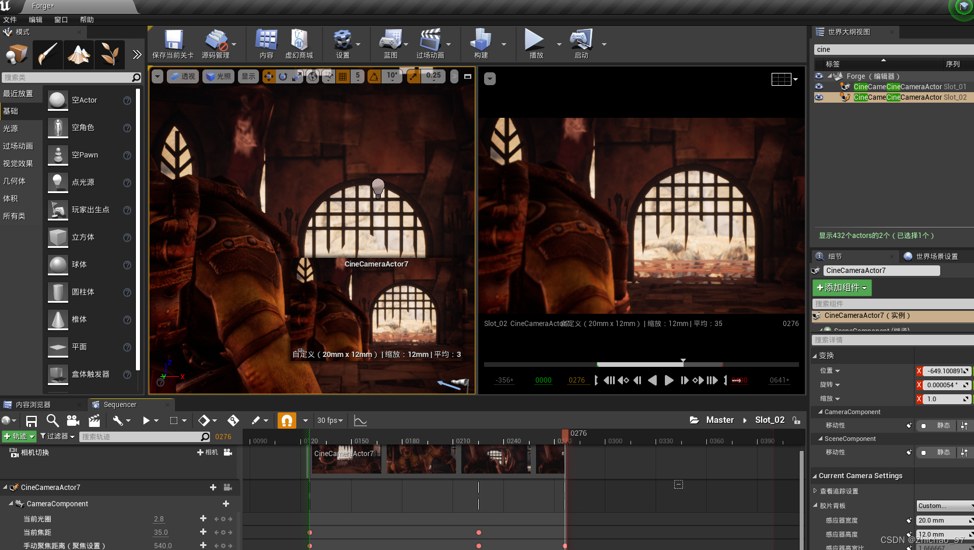Click the green 轨迹 add track button
Screen dimensions: 974x550
pos(19,436)
